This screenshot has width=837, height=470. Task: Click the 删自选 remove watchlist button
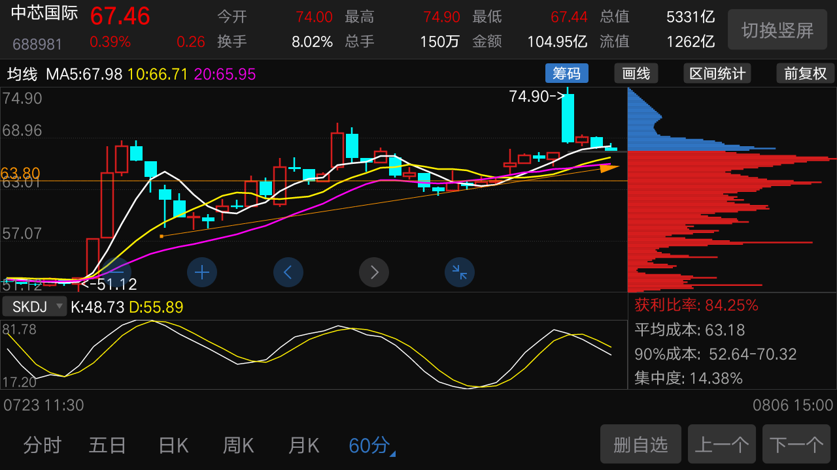(x=640, y=444)
